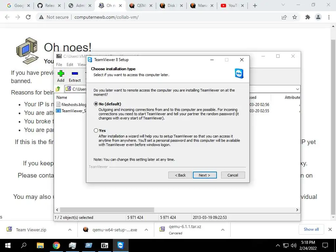Screen dimensions: 336x252
Task: Click the 7-Zip up-folder arrow icon
Action: click(x=58, y=89)
